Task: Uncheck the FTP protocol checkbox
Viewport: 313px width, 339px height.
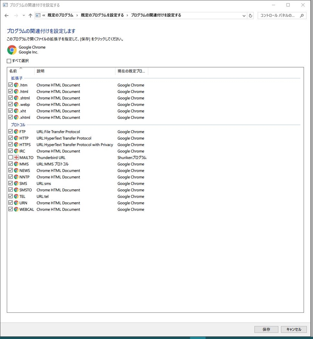Action: pos(10,131)
